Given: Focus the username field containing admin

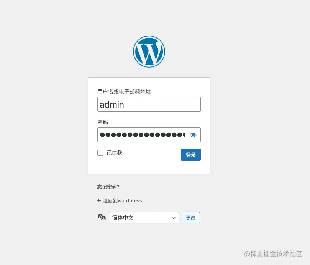Looking at the screenshot, I should click(x=149, y=104).
